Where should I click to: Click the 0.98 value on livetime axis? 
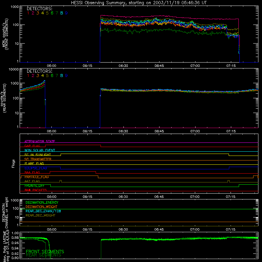(x=15, y=237)
